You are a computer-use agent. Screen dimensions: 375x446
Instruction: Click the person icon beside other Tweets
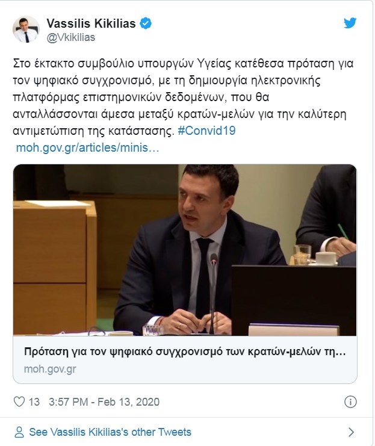(x=19, y=432)
